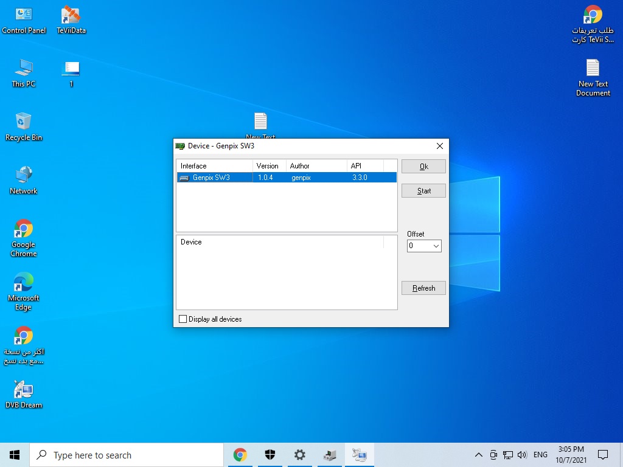623x467 pixels.
Task: Select the desktop shortcut named 1
Action: (71, 74)
